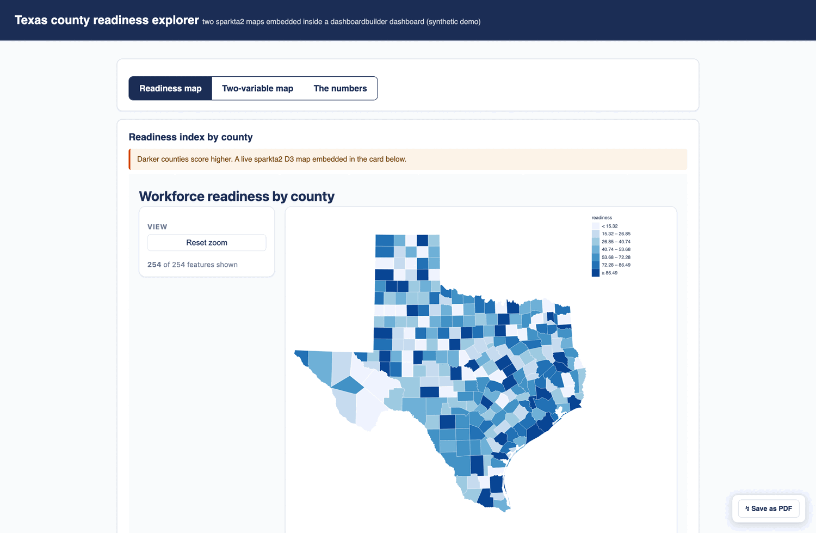816x533 pixels.
Task: Choose the 40.74 – 53.68 legend swatch
Action: pyautogui.click(x=595, y=249)
